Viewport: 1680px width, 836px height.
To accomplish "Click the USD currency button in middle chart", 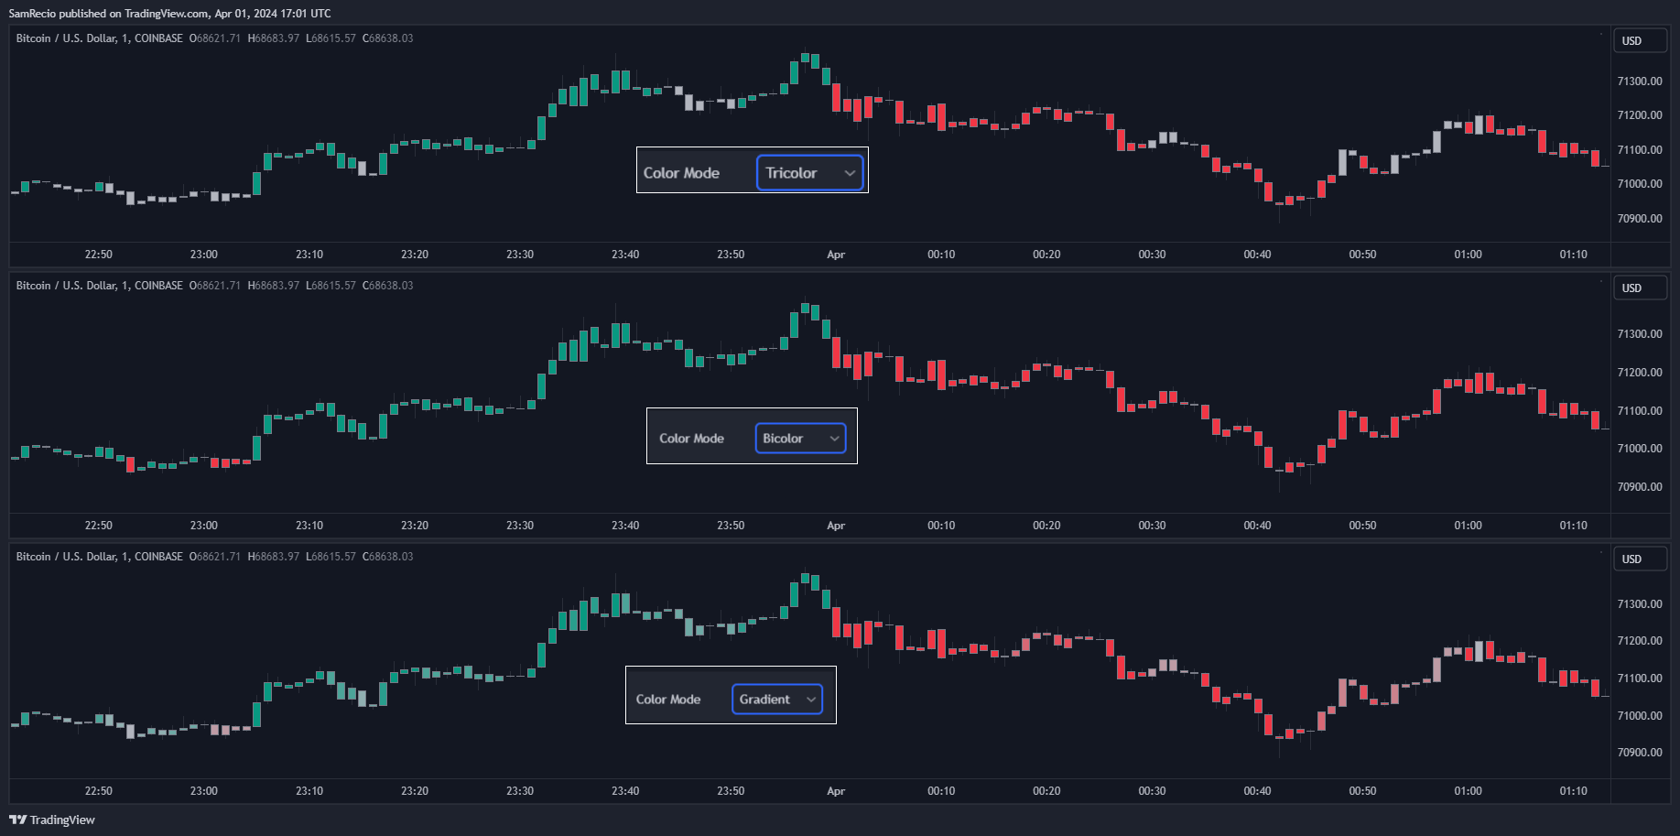I will pyautogui.click(x=1639, y=288).
